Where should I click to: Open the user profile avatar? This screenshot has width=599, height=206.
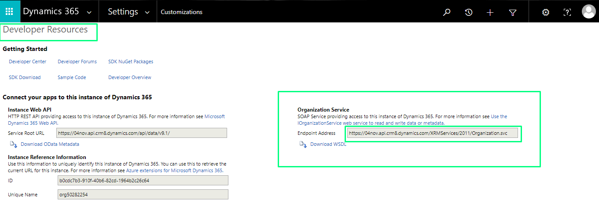click(588, 12)
